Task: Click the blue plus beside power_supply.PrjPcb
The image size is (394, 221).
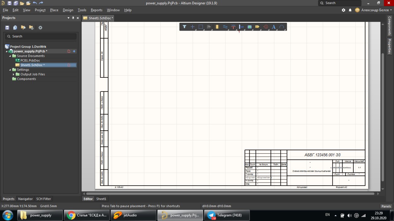Action: tap(74, 51)
